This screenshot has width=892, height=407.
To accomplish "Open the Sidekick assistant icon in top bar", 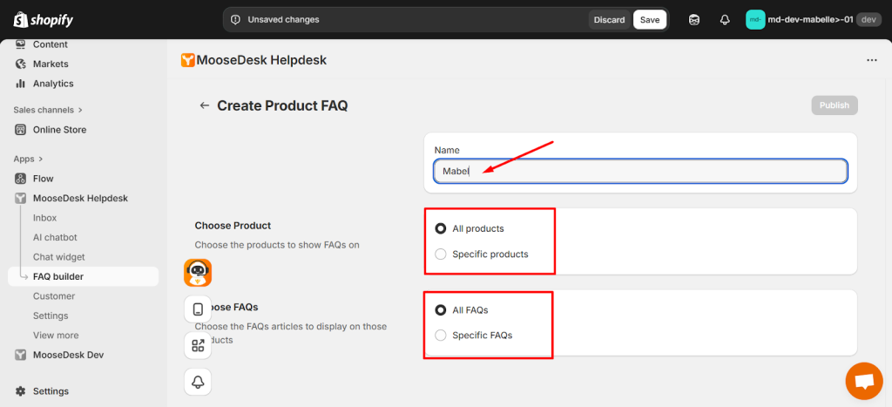I will pyautogui.click(x=694, y=19).
